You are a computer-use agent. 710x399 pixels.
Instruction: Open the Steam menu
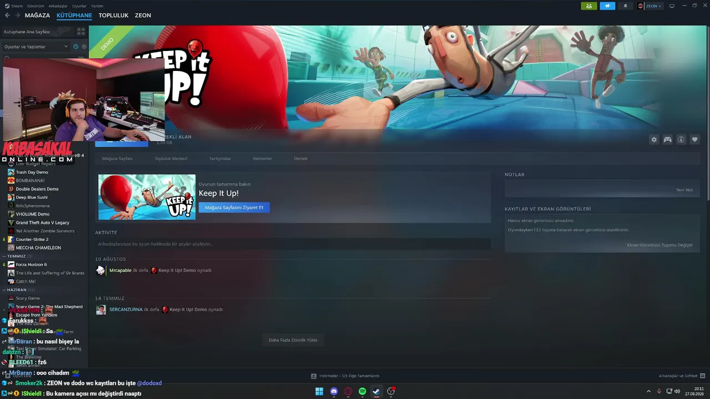(14, 6)
